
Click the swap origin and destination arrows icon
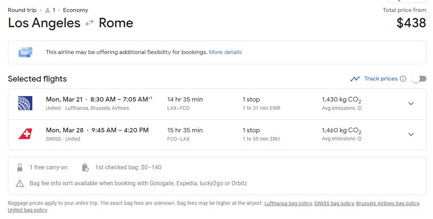pos(89,23)
